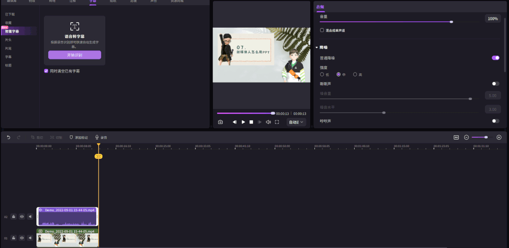Select 智能字幕 sidebar item
Image resolution: width=509 pixels, height=248 pixels.
coord(19,31)
